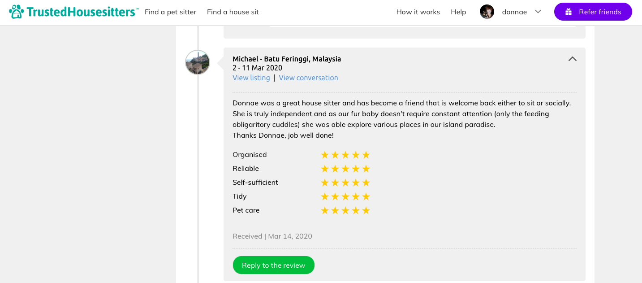Open the Help link
The height and width of the screenshot is (283, 642).
click(x=458, y=12)
